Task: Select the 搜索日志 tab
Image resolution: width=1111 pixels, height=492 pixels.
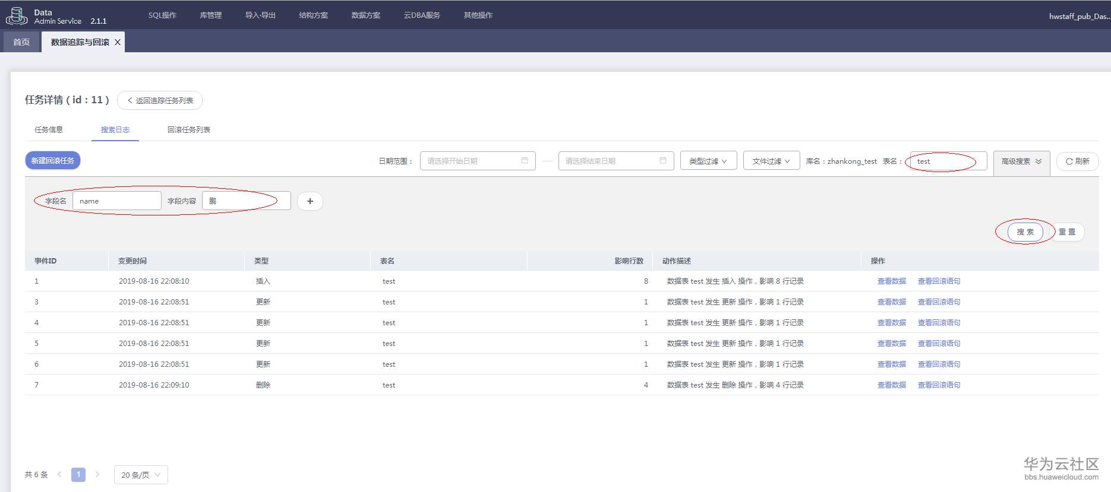Action: click(115, 130)
